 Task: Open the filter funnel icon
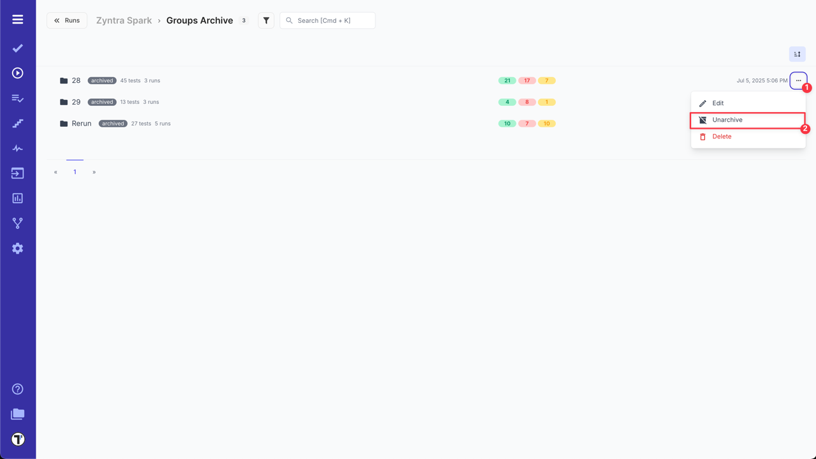(266, 20)
